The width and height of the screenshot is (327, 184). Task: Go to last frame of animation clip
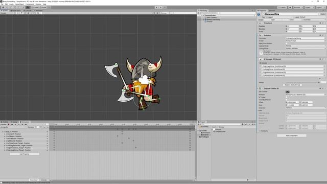pos(26,124)
